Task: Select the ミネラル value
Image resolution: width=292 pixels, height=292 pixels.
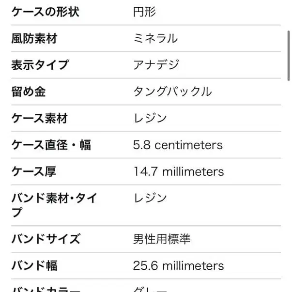Action: pyautogui.click(x=155, y=38)
